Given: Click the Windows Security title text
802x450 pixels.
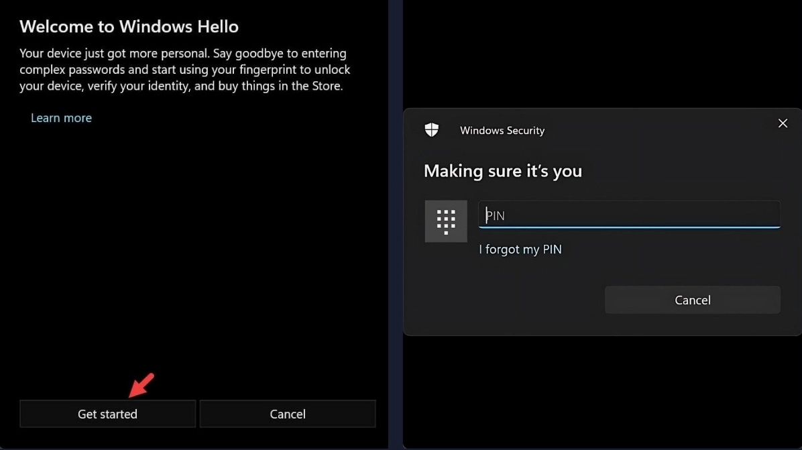Looking at the screenshot, I should 502,131.
